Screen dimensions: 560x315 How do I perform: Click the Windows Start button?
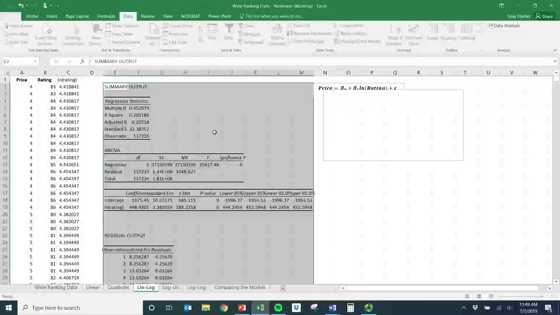tap(8, 308)
